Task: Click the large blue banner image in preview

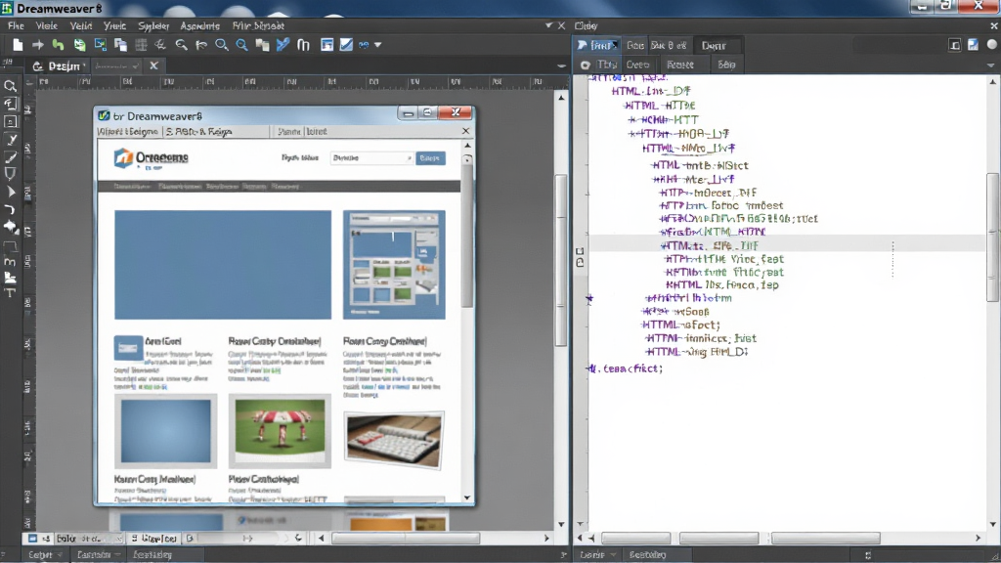Action: [x=223, y=265]
